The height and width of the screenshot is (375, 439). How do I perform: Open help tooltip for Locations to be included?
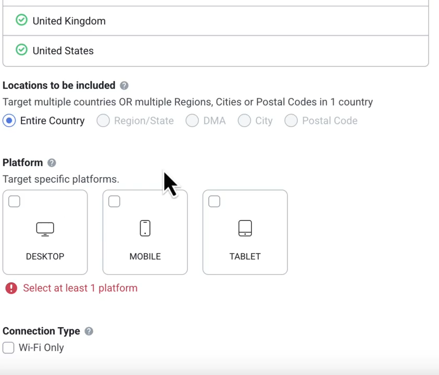124,85
